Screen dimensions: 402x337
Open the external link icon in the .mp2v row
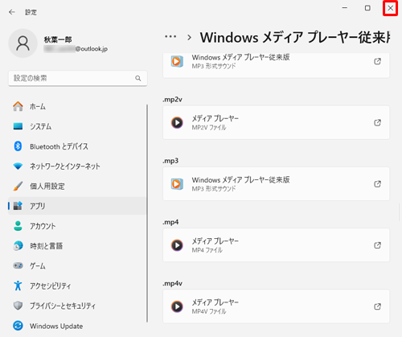377,122
